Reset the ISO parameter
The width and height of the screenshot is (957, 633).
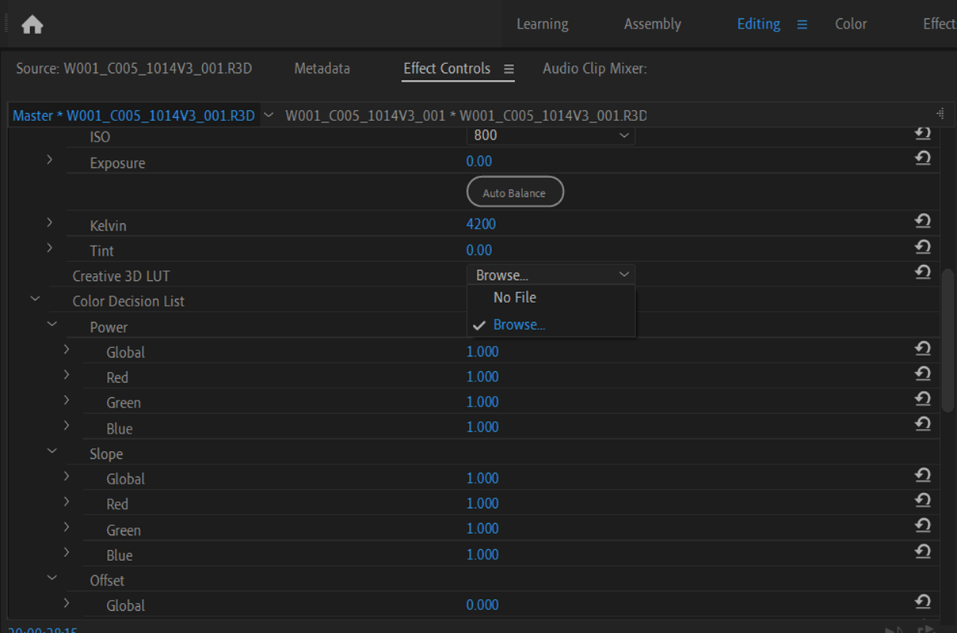coord(922,134)
